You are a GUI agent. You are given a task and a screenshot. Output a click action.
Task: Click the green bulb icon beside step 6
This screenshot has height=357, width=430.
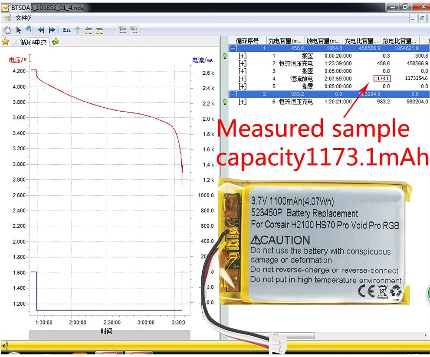pos(225,102)
